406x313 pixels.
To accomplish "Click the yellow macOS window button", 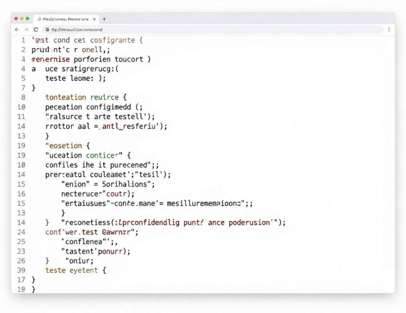I will point(22,19).
